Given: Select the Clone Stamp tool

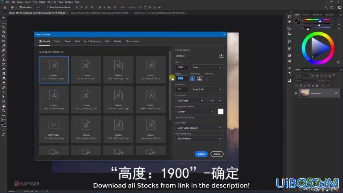Looking at the screenshot, I should pyautogui.click(x=4, y=60).
